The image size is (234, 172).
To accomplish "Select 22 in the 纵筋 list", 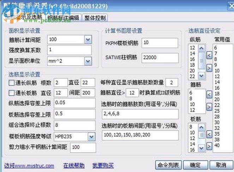I will pyautogui.click(x=192, y=76).
